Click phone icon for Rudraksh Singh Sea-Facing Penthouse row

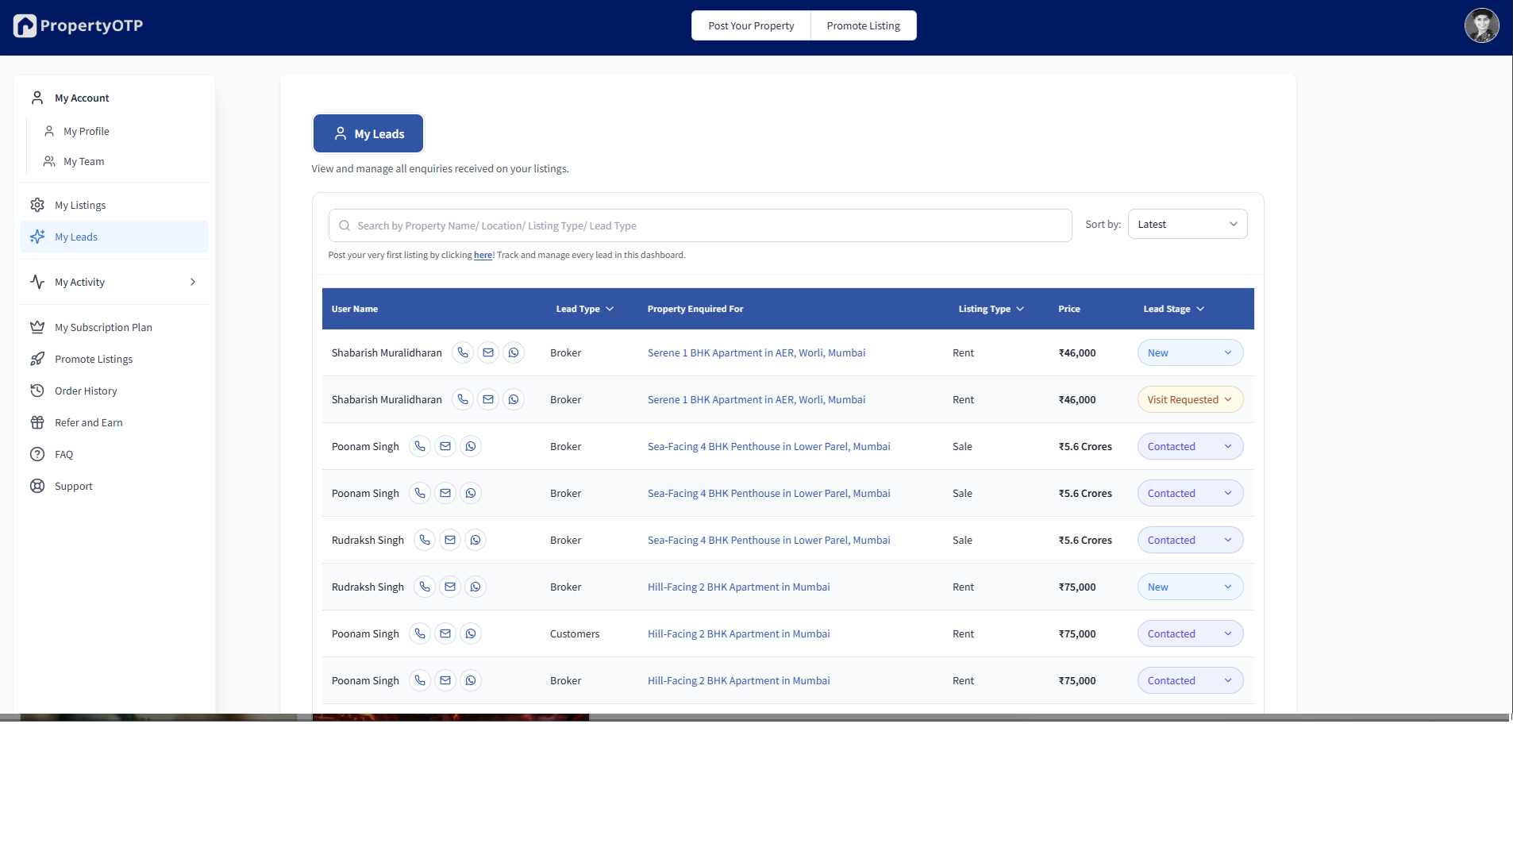click(425, 540)
